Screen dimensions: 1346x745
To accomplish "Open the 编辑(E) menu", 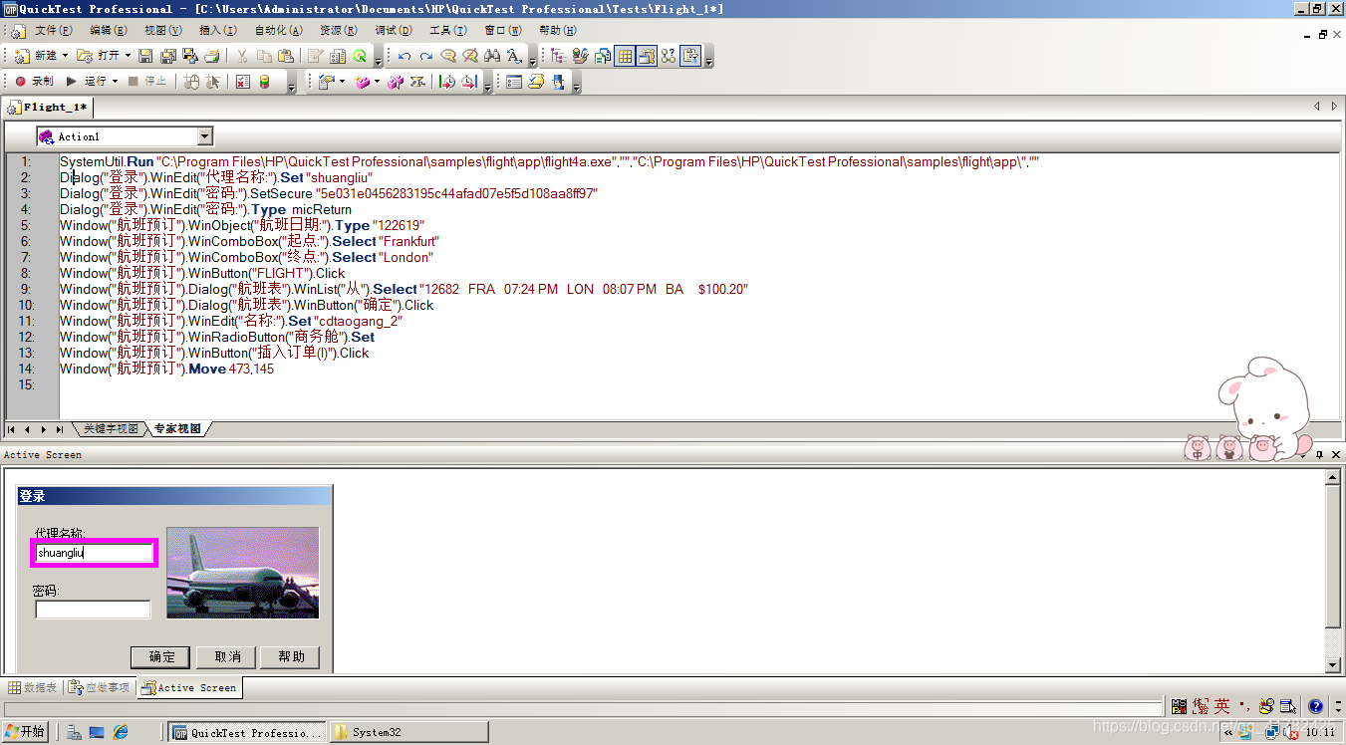I will 109,31.
